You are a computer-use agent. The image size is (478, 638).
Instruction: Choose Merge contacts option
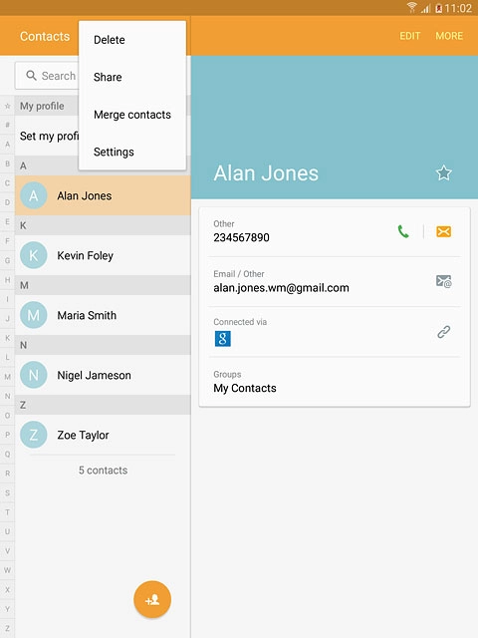tap(132, 115)
